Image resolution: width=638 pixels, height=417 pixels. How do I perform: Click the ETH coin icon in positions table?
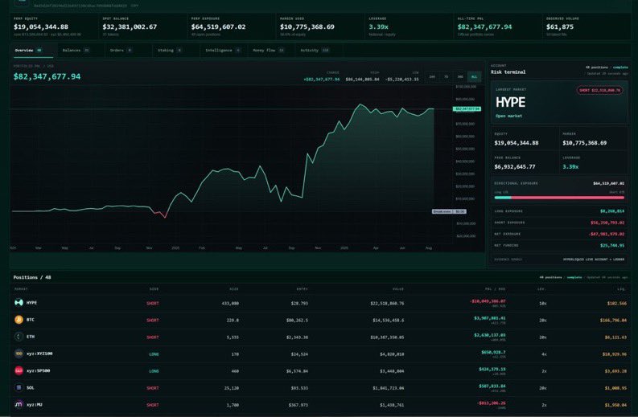click(x=19, y=337)
